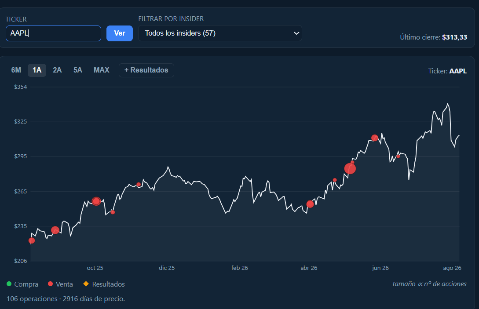Click the first sale marker at chart start
Screen dimensions: 479x309
[32, 240]
